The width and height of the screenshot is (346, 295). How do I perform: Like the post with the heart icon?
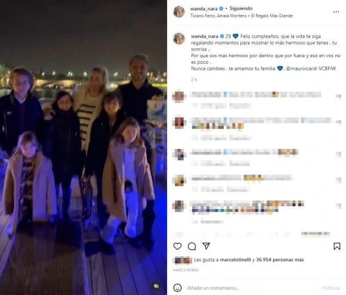click(177, 246)
